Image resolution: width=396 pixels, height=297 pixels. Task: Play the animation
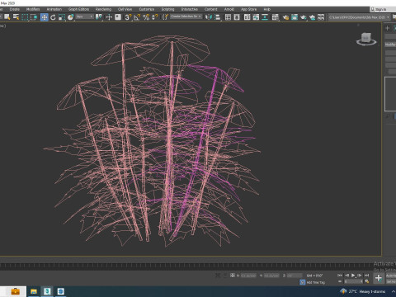click(353, 275)
